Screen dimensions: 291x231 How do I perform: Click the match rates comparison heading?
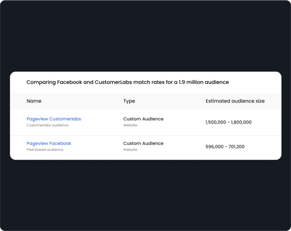[128, 82]
